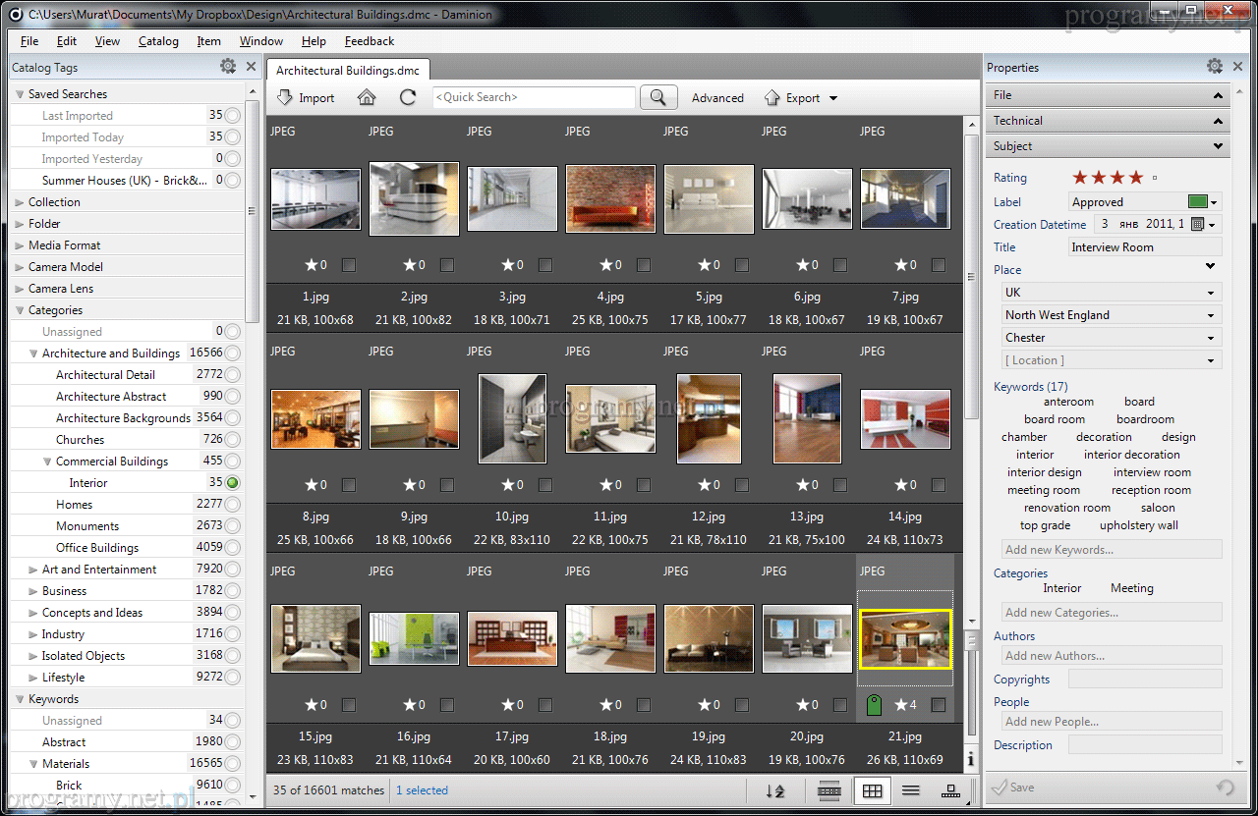Click the magnifier search button
This screenshot has width=1258, height=816.
pos(658,97)
